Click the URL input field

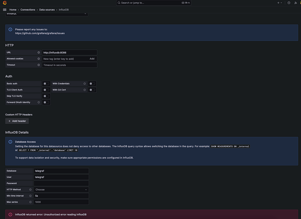(69, 53)
